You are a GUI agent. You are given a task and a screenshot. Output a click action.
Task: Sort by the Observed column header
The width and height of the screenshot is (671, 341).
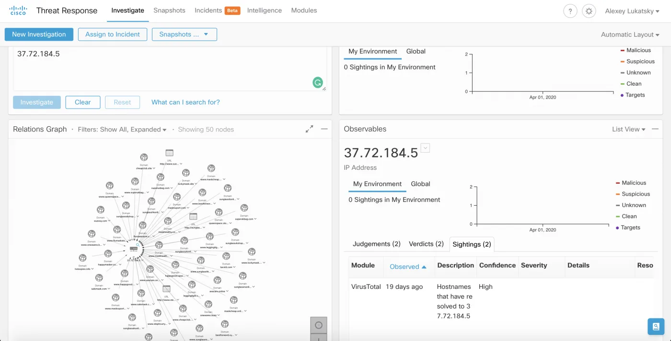(408, 267)
